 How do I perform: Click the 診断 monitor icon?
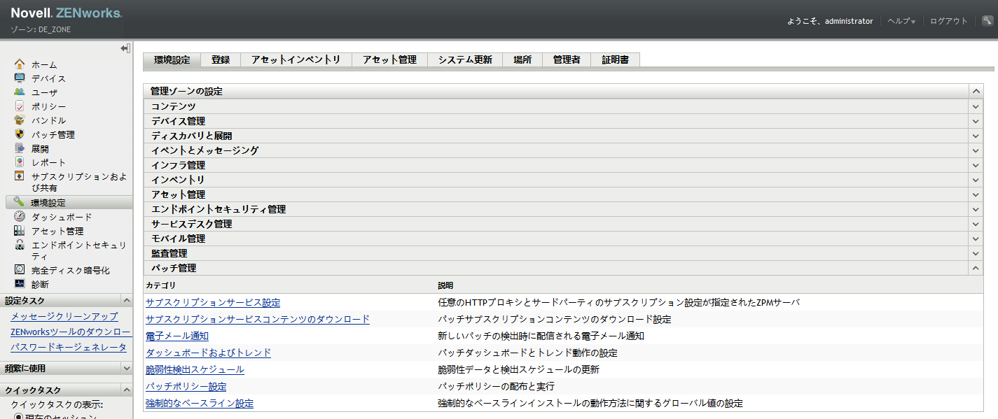click(x=20, y=284)
